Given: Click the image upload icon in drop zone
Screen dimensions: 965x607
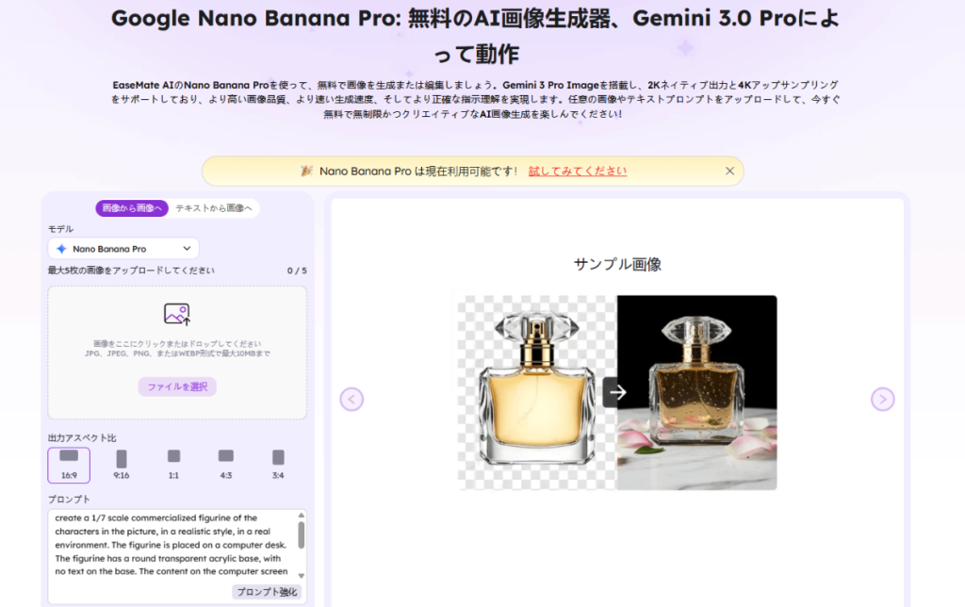Looking at the screenshot, I should click(177, 314).
